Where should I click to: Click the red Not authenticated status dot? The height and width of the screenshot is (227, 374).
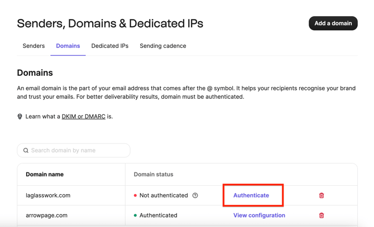point(135,196)
